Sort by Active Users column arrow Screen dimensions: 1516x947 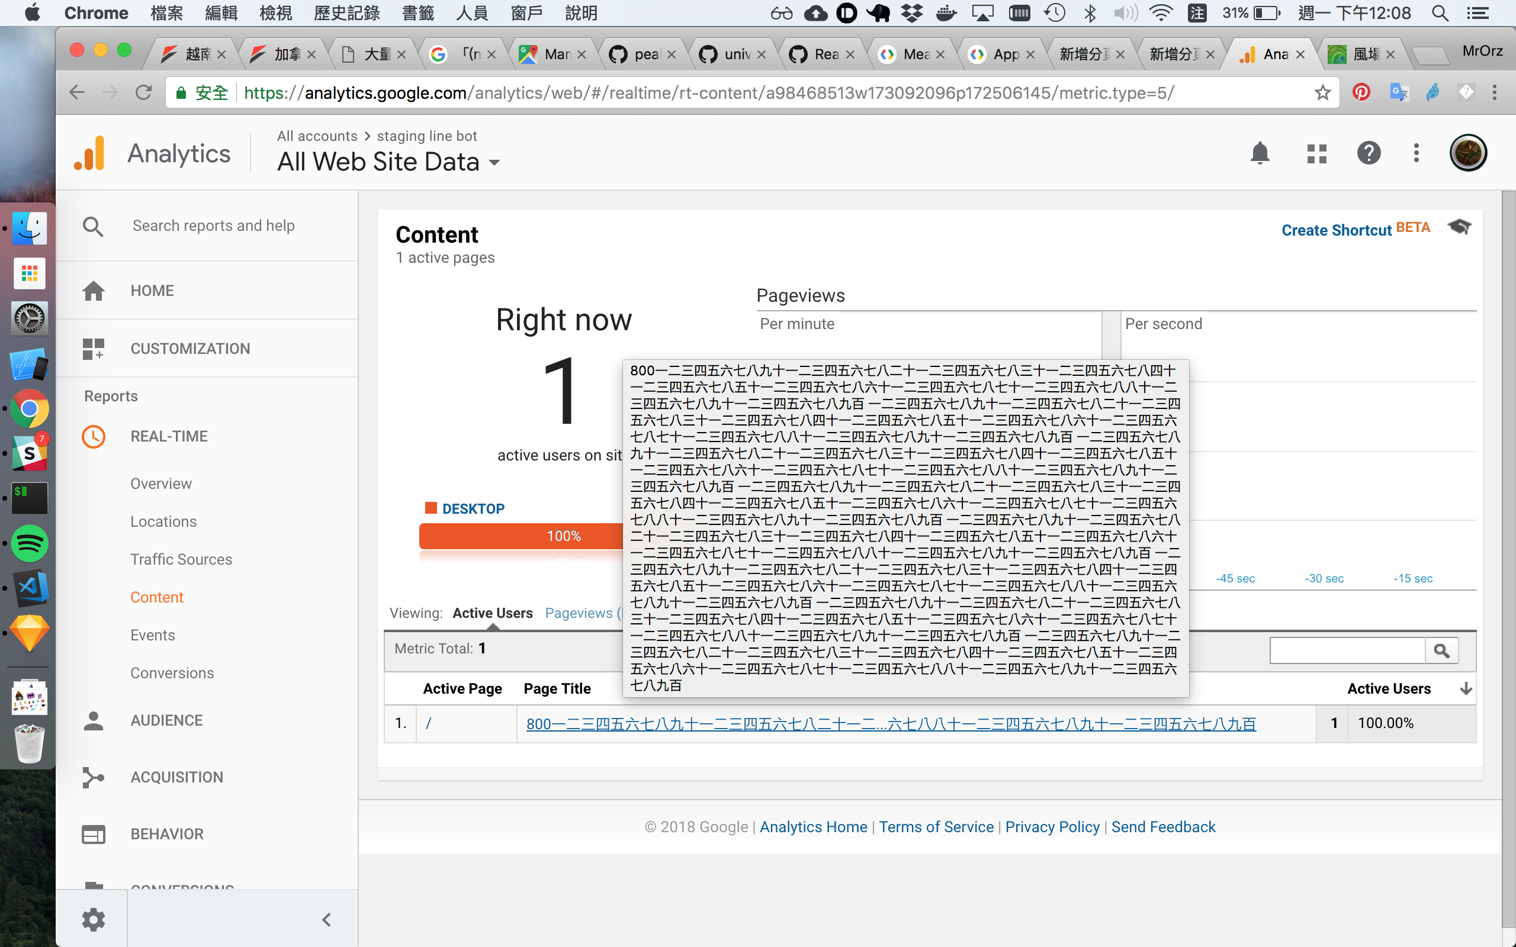tap(1466, 688)
